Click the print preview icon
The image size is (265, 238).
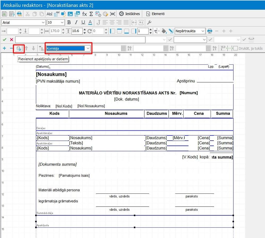point(19,14)
